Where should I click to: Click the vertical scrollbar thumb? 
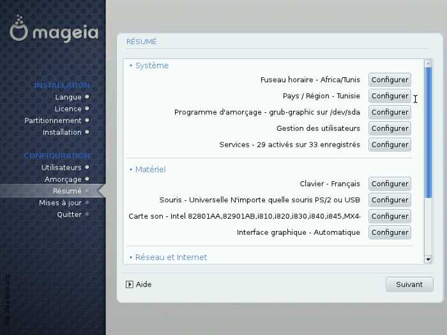tap(428, 128)
